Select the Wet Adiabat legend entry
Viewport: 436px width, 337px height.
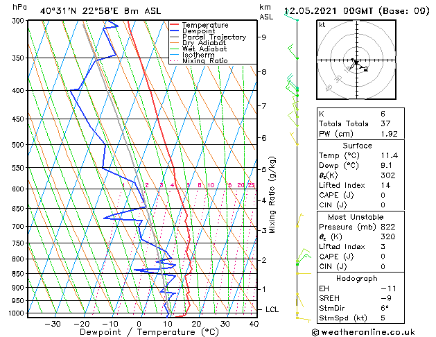pyautogui.click(x=204, y=49)
